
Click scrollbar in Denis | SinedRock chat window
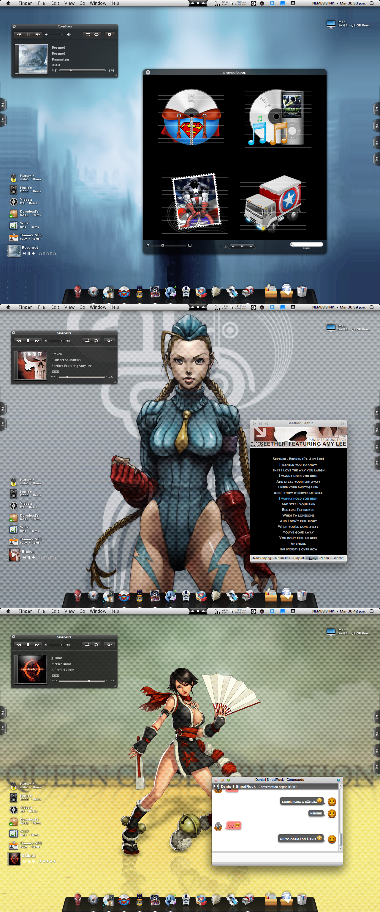(x=340, y=817)
